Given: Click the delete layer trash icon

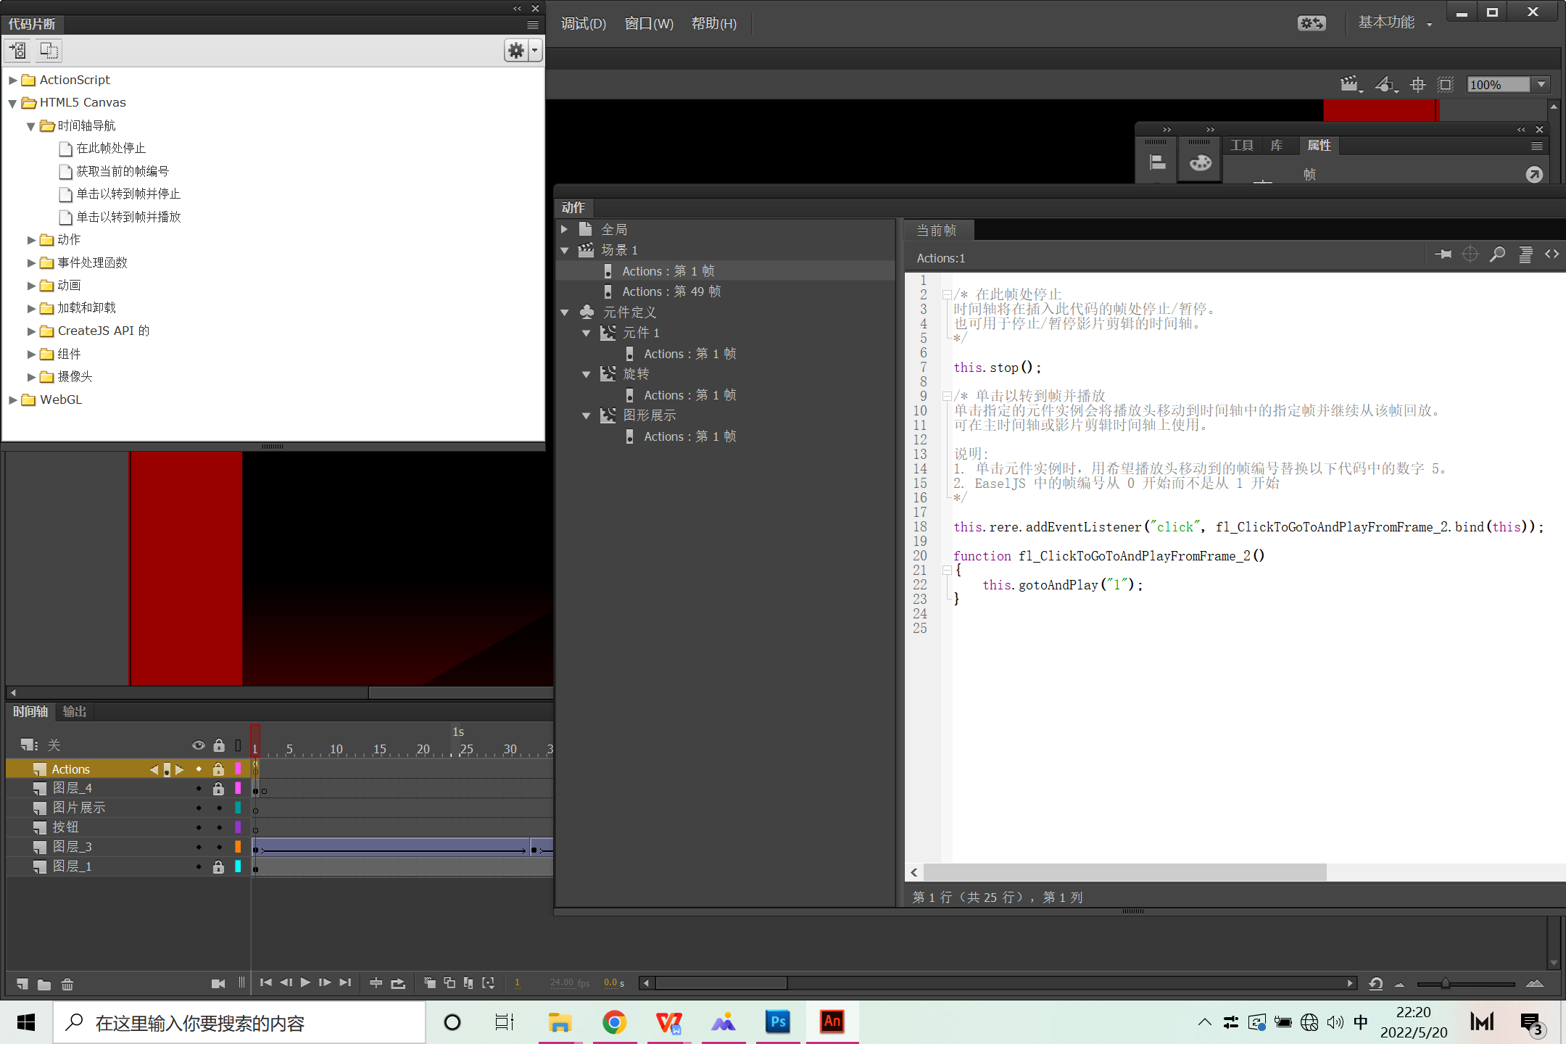Looking at the screenshot, I should pos(67,984).
